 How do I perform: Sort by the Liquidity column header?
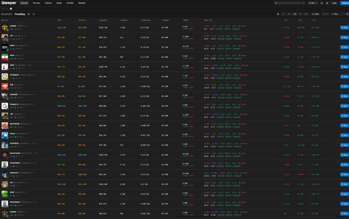[x=103, y=20]
